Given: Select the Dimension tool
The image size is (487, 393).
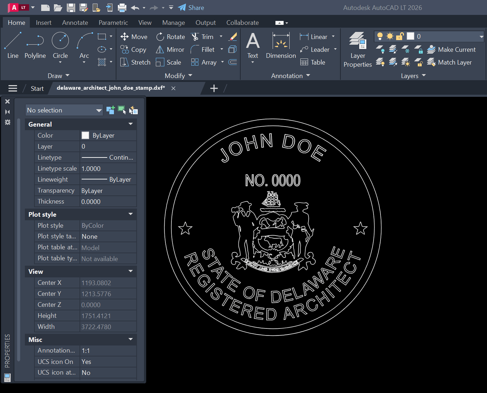Looking at the screenshot, I should [281, 45].
